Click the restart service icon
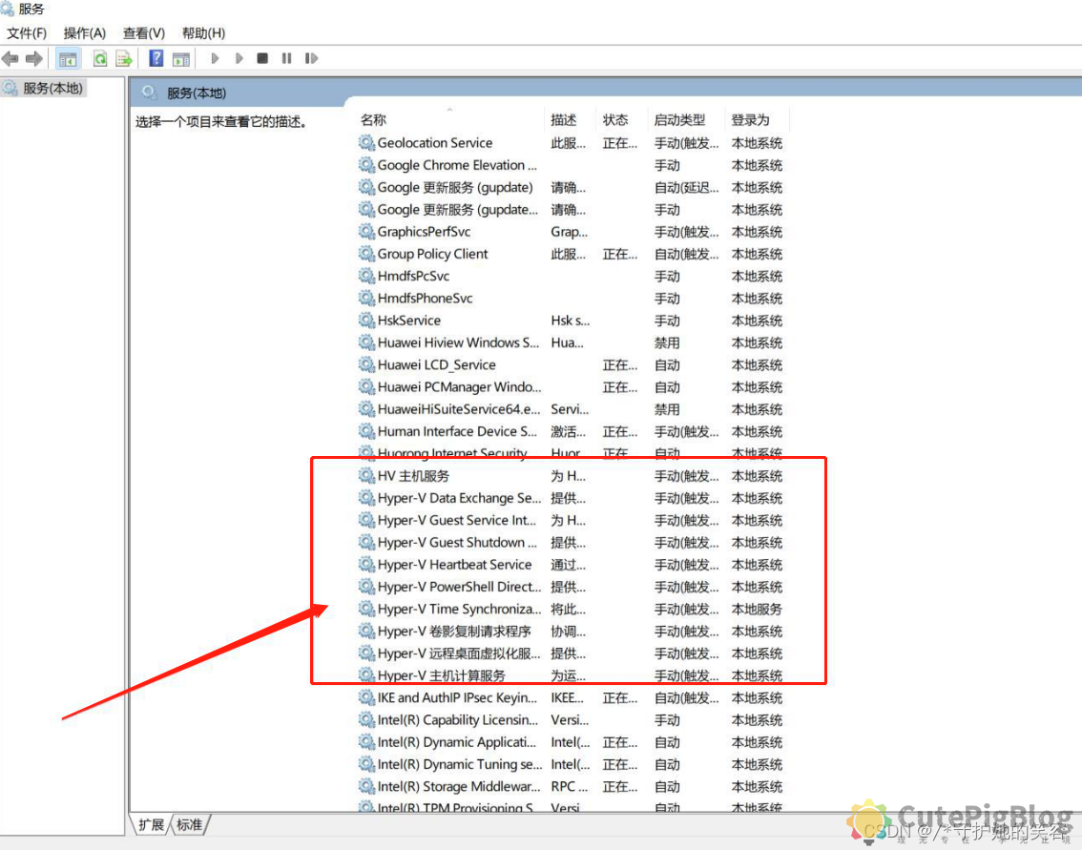This screenshot has height=850, width=1082. (310, 58)
